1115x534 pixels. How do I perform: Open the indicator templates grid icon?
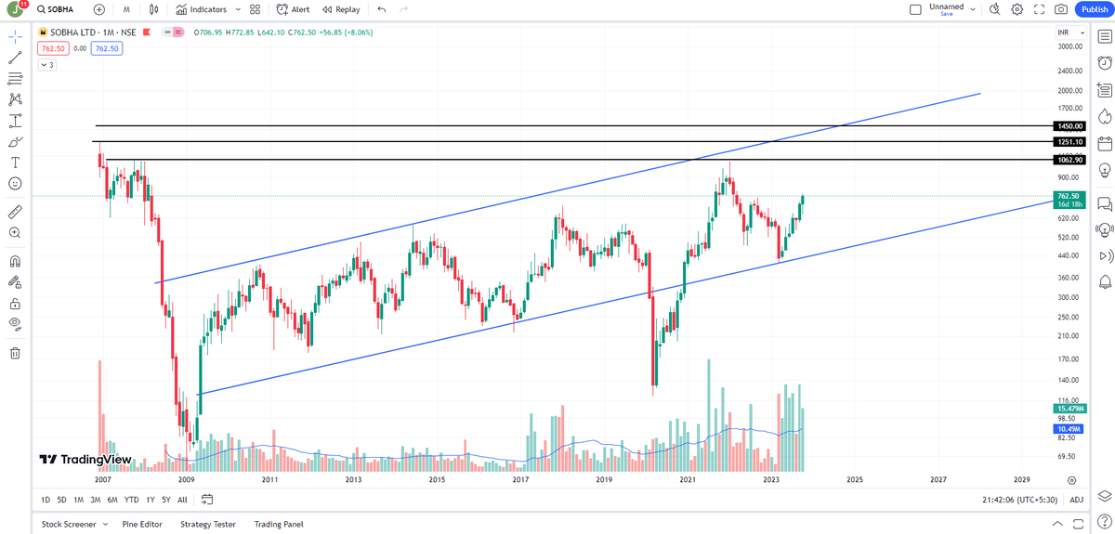pos(255,9)
